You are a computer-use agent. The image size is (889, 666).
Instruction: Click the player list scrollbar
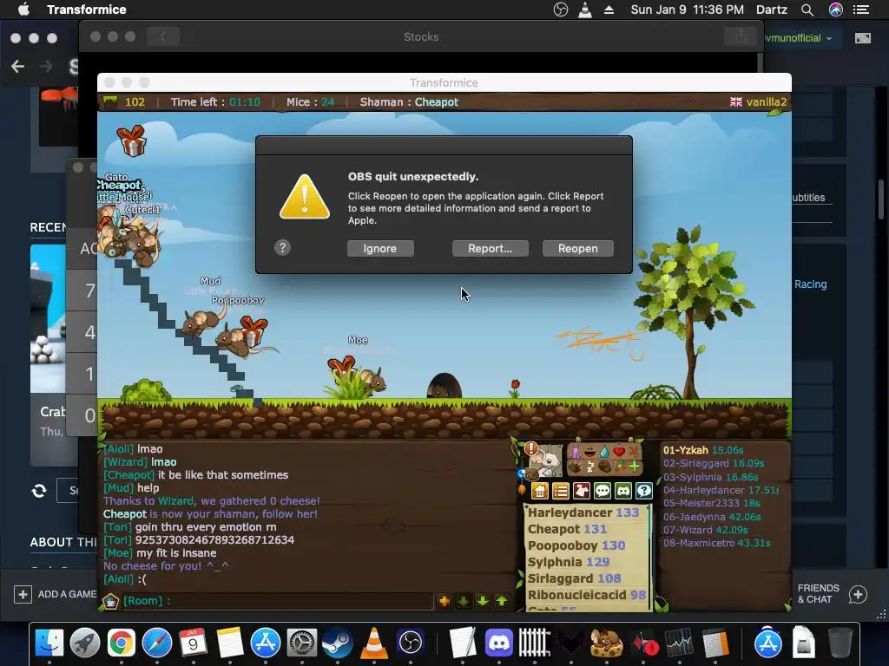tap(651, 558)
